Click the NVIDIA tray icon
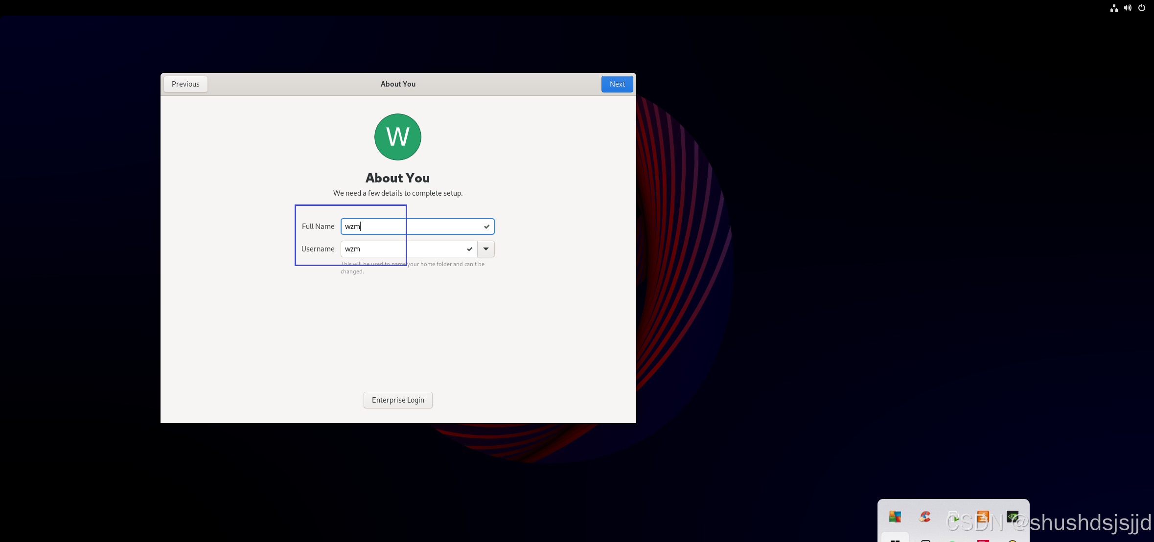Screen dimensions: 1154x542 pos(1013,517)
